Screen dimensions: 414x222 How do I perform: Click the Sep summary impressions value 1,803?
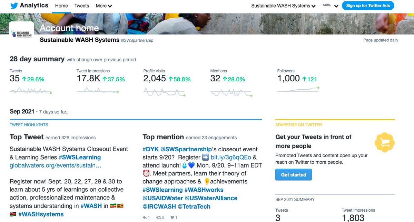(x=353, y=218)
